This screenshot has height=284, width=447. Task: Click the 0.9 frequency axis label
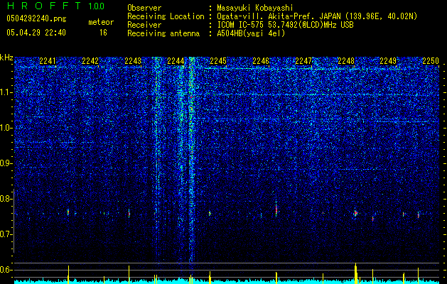[x=6, y=163]
